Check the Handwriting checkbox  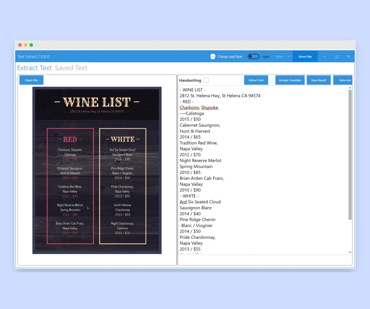206,80
